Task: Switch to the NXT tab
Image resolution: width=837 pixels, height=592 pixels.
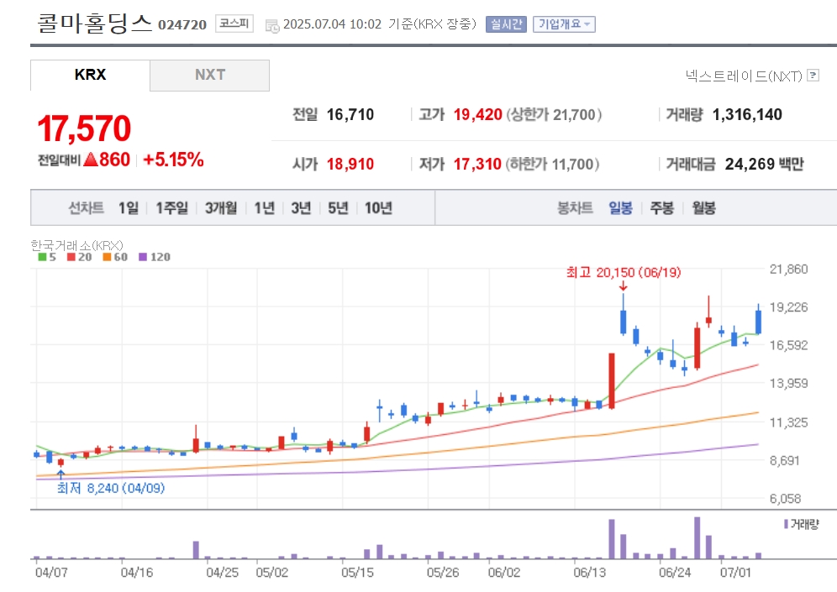Action: pyautogui.click(x=210, y=76)
